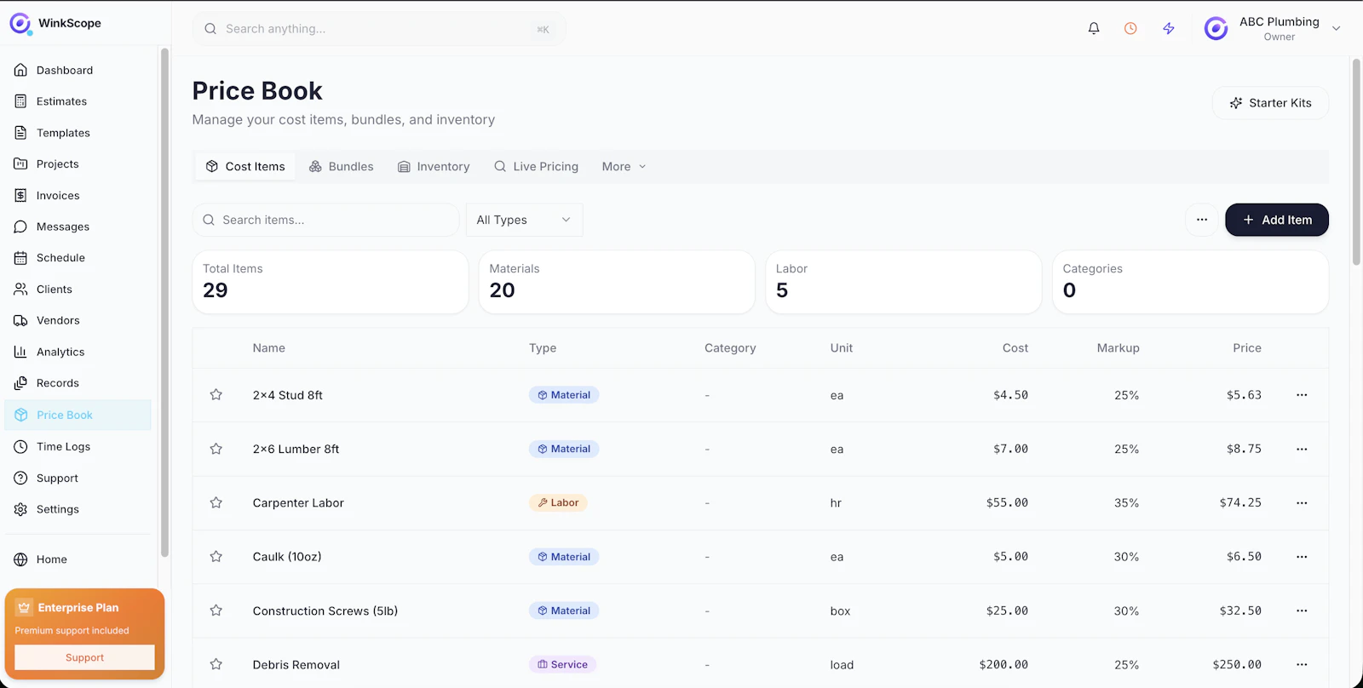Open row actions for Carpenter Labor
The height and width of the screenshot is (688, 1363).
pyautogui.click(x=1302, y=502)
